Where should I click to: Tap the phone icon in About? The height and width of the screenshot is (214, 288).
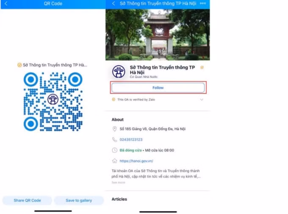click(x=114, y=140)
